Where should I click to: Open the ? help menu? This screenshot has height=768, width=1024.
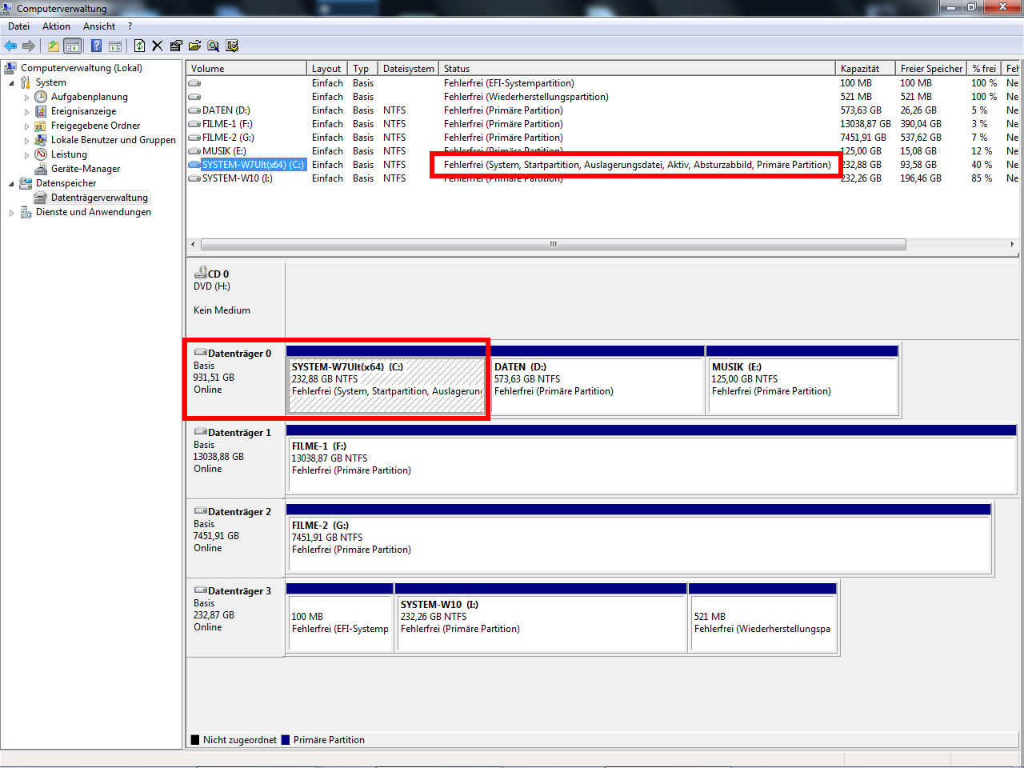pyautogui.click(x=130, y=26)
